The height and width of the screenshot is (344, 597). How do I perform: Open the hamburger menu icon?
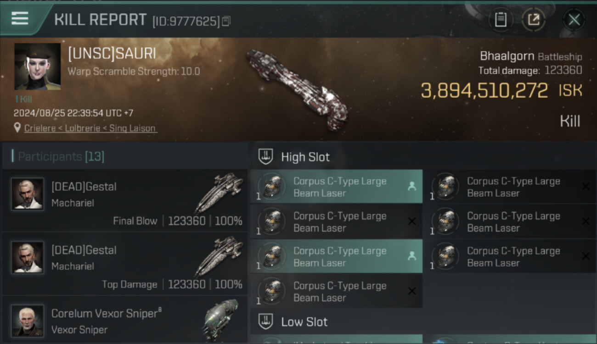coord(20,18)
